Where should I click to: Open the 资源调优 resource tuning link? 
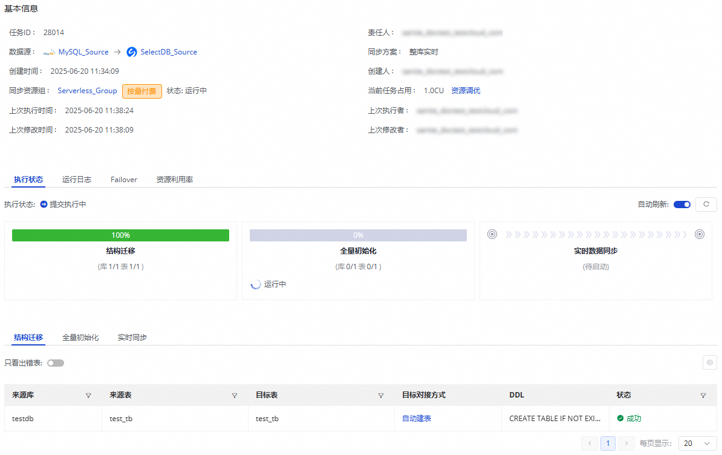[466, 91]
